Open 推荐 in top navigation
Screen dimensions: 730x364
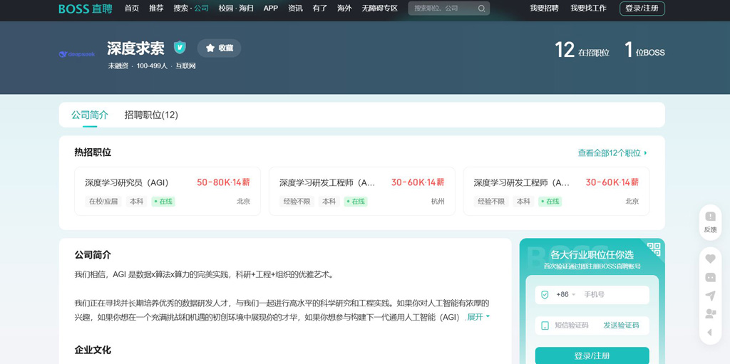(156, 9)
